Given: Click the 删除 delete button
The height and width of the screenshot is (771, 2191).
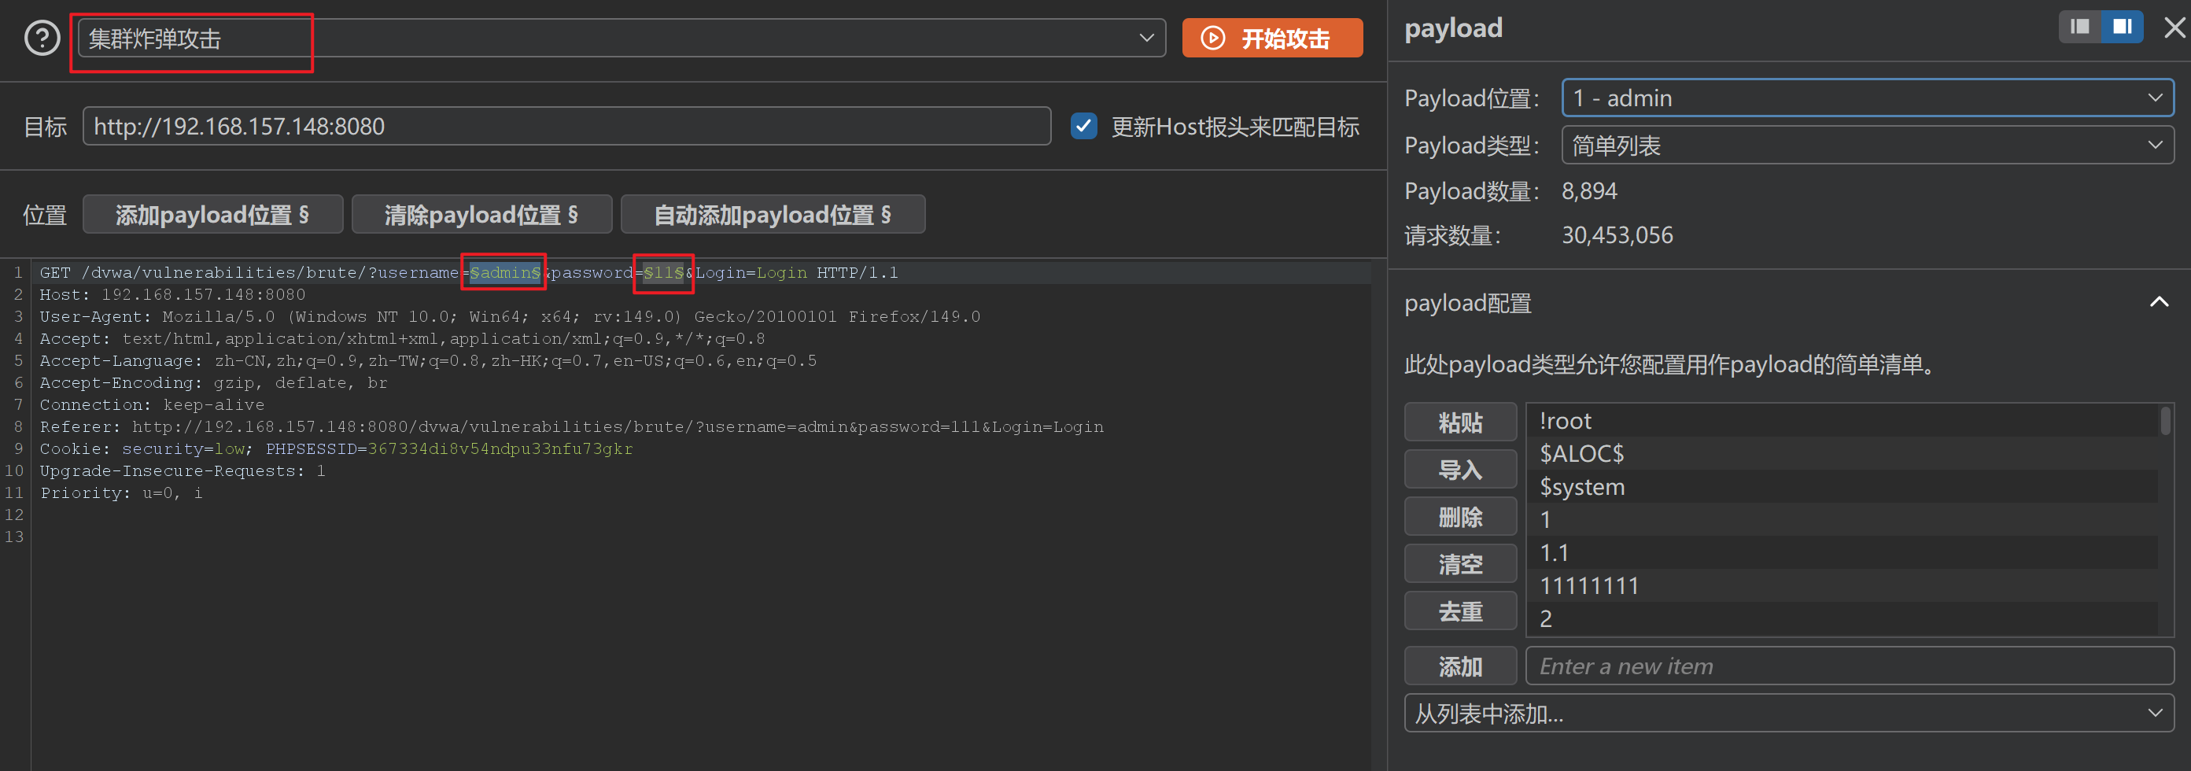Looking at the screenshot, I should pos(1459,517).
